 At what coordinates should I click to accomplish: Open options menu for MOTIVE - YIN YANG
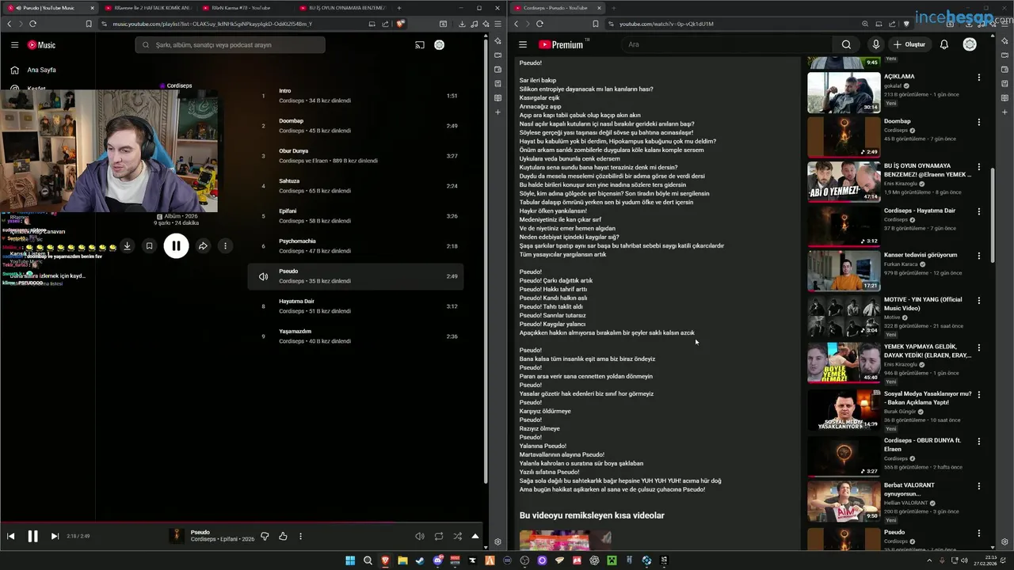[979, 301]
